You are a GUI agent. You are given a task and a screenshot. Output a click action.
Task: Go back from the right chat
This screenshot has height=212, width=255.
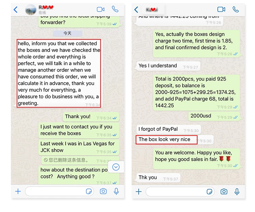click(136, 10)
